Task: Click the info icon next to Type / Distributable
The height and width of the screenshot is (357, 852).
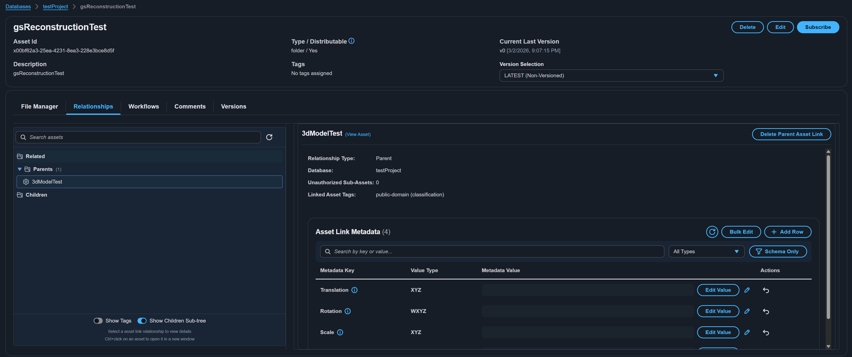Action: pyautogui.click(x=351, y=41)
